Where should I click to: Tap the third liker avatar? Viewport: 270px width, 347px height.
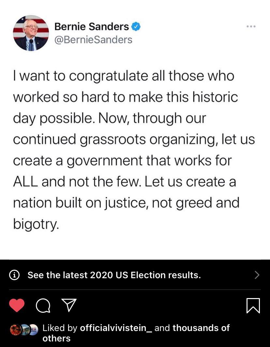coord(34,330)
